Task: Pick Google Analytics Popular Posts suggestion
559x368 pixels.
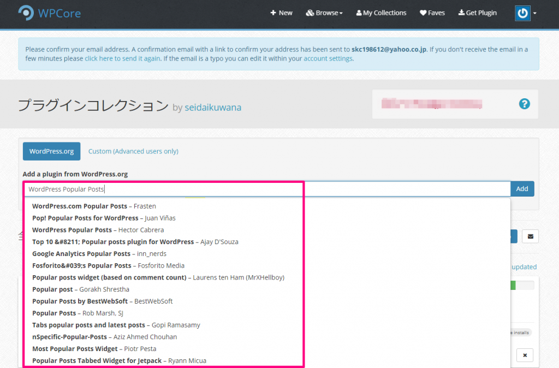Action: pyautogui.click(x=99, y=253)
